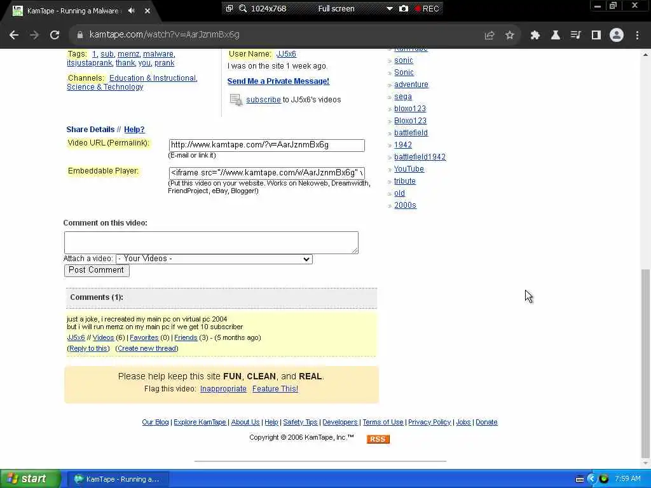The height and width of the screenshot is (488, 651).
Task: Open commenter's Friends link
Action: click(x=186, y=338)
